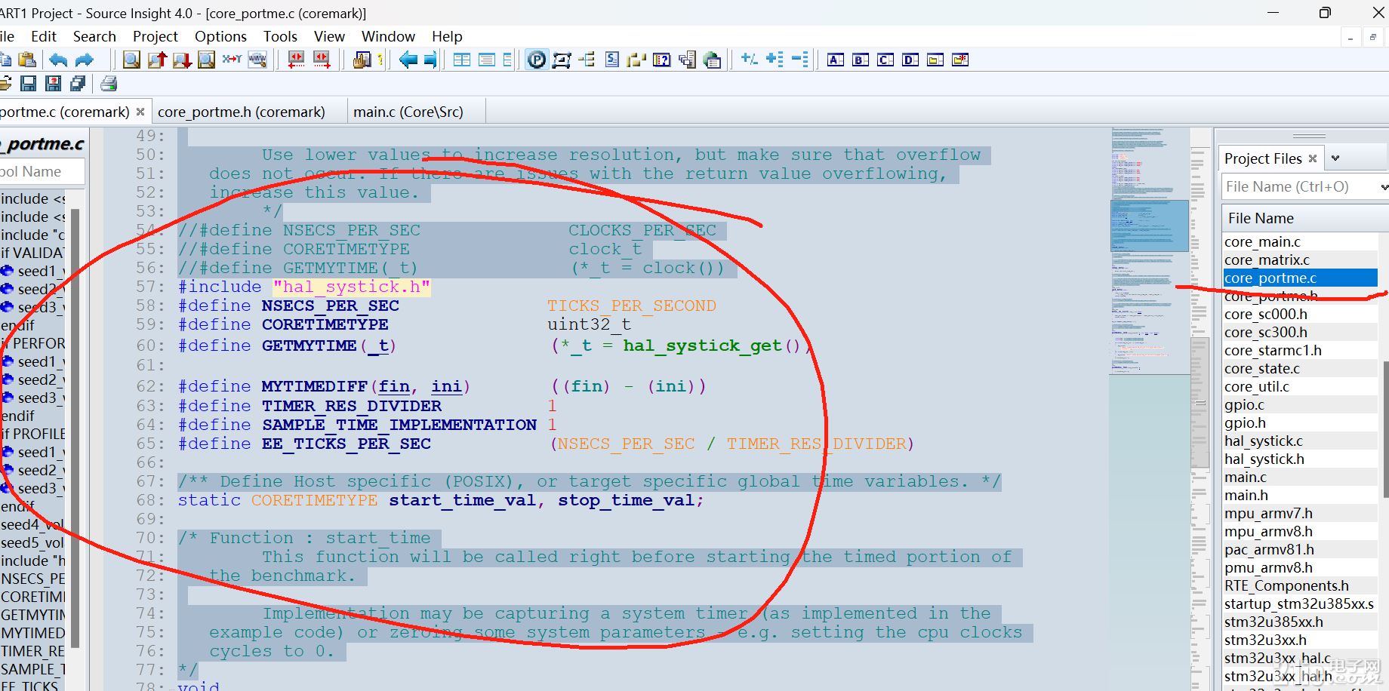Close the portme.c (coremark) tab

tap(140, 112)
